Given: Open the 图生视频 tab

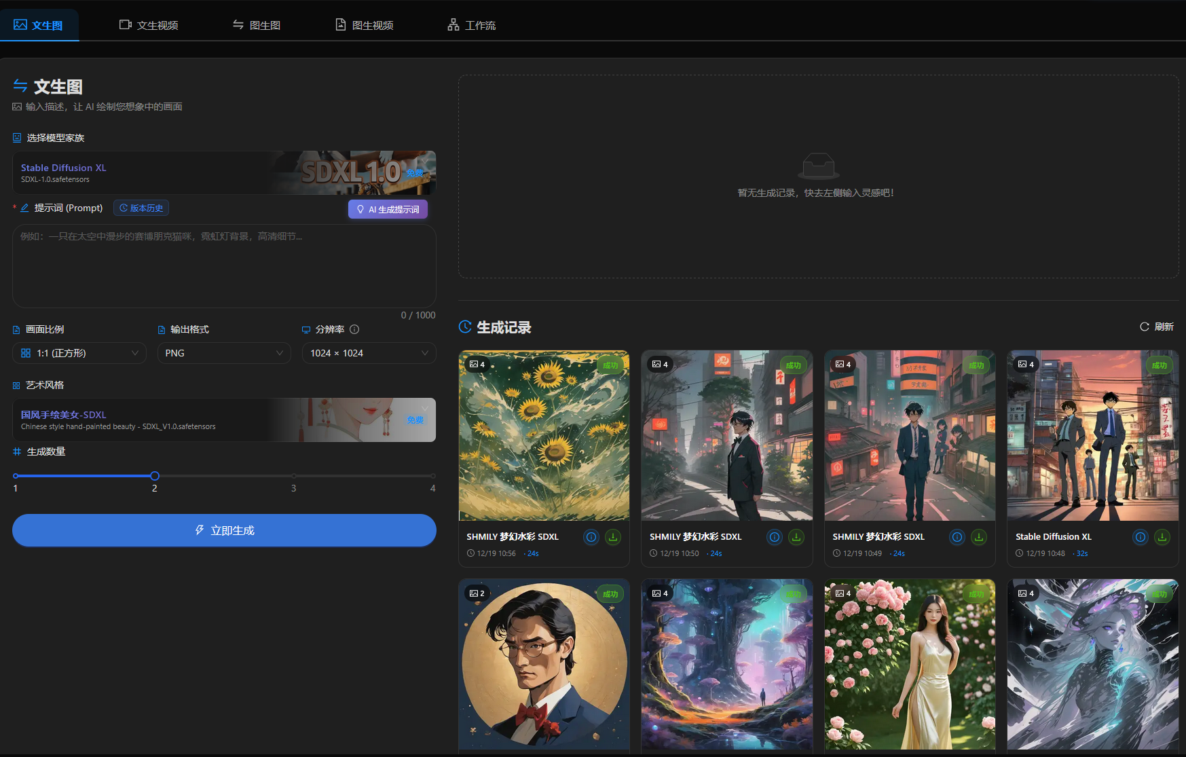Looking at the screenshot, I should click(365, 25).
